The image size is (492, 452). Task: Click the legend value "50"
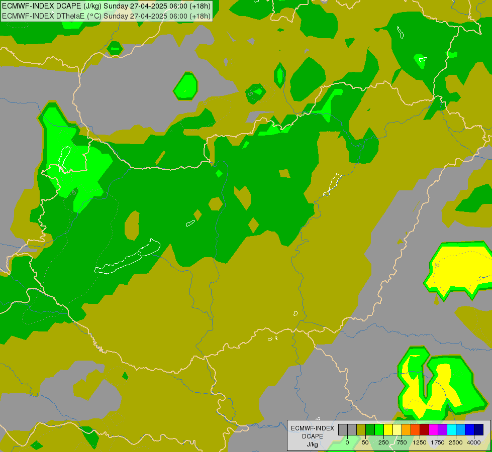point(365,442)
